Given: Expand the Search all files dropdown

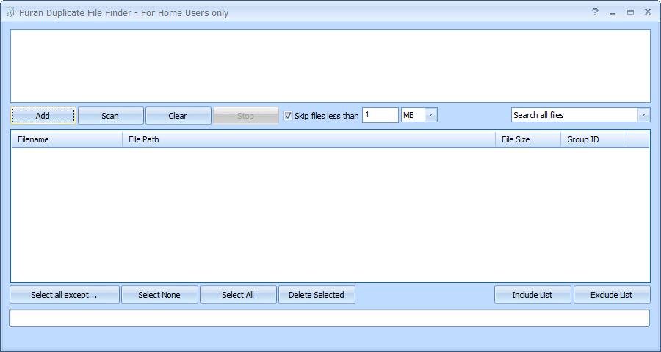Looking at the screenshot, I should (x=643, y=115).
